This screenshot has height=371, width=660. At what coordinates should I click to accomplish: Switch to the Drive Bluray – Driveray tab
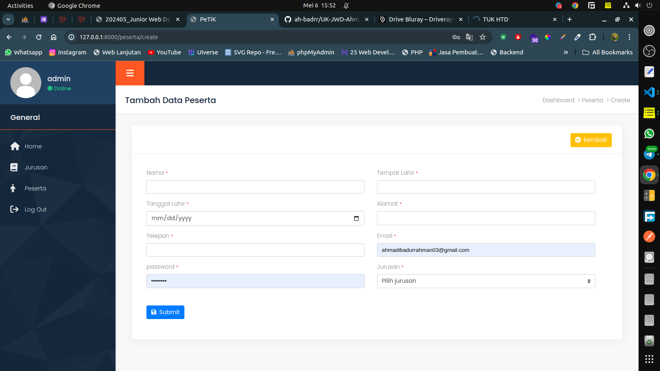click(x=420, y=19)
